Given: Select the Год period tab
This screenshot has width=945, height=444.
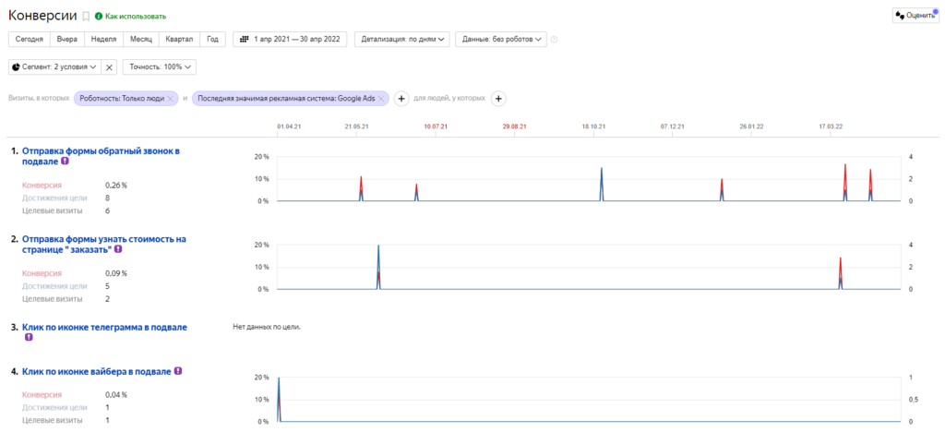Looking at the screenshot, I should tap(212, 39).
